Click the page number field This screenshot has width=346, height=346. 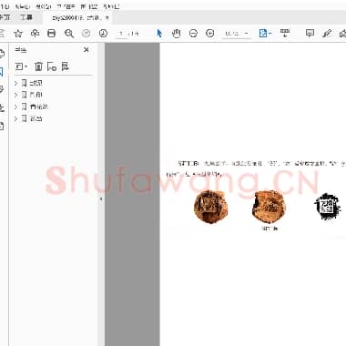pos(121,34)
